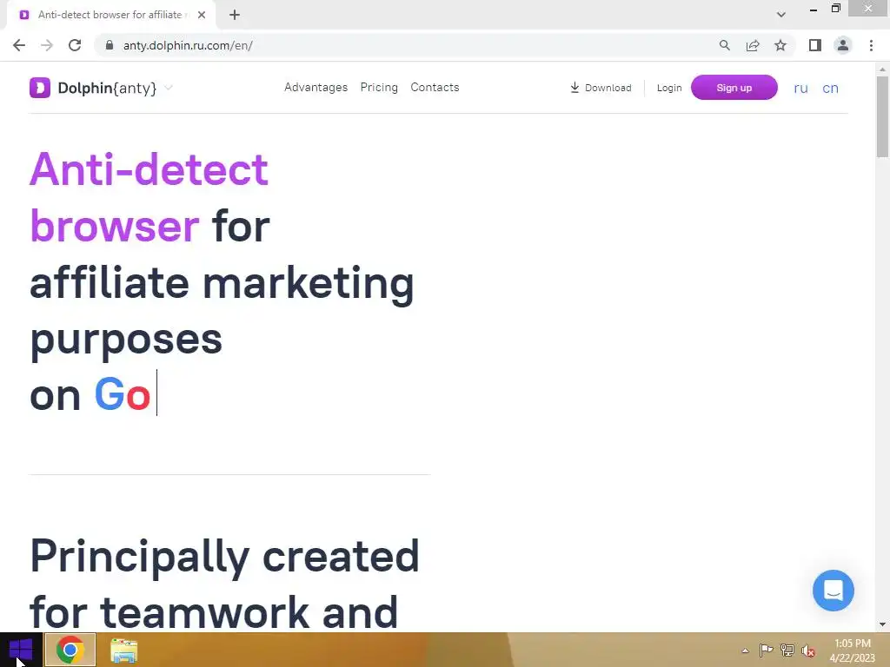Click the Download link with arrow icon
The width and height of the screenshot is (890, 667).
pos(601,88)
